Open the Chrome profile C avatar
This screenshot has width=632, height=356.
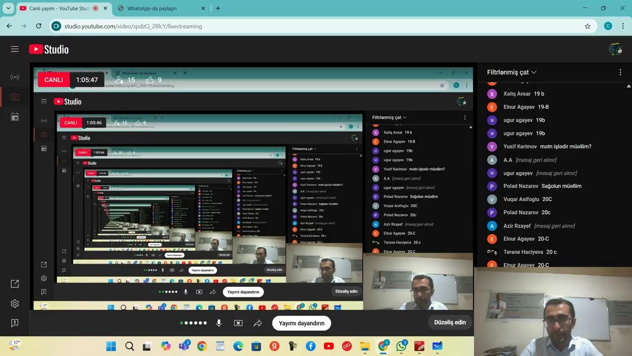tap(608, 26)
